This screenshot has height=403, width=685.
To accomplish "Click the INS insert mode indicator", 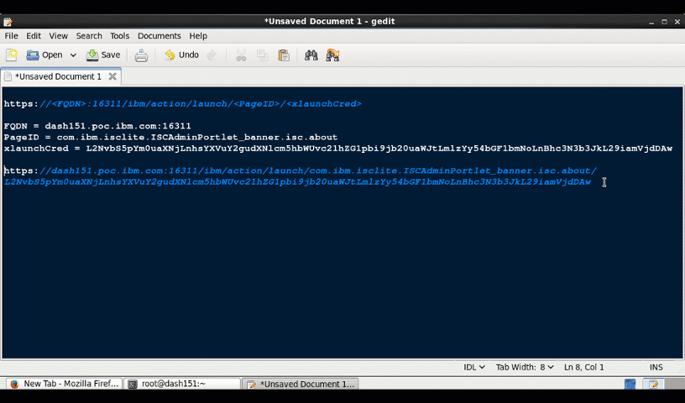I will pos(656,367).
